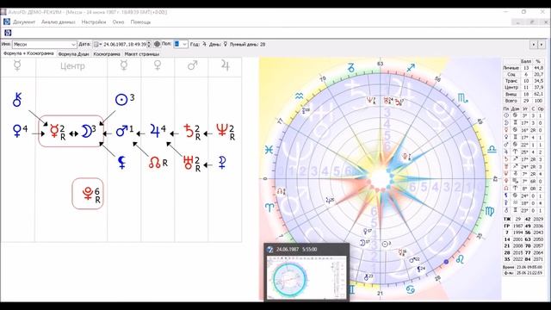Click the globe location button
The width and height of the screenshot is (551, 310).
[157, 44]
